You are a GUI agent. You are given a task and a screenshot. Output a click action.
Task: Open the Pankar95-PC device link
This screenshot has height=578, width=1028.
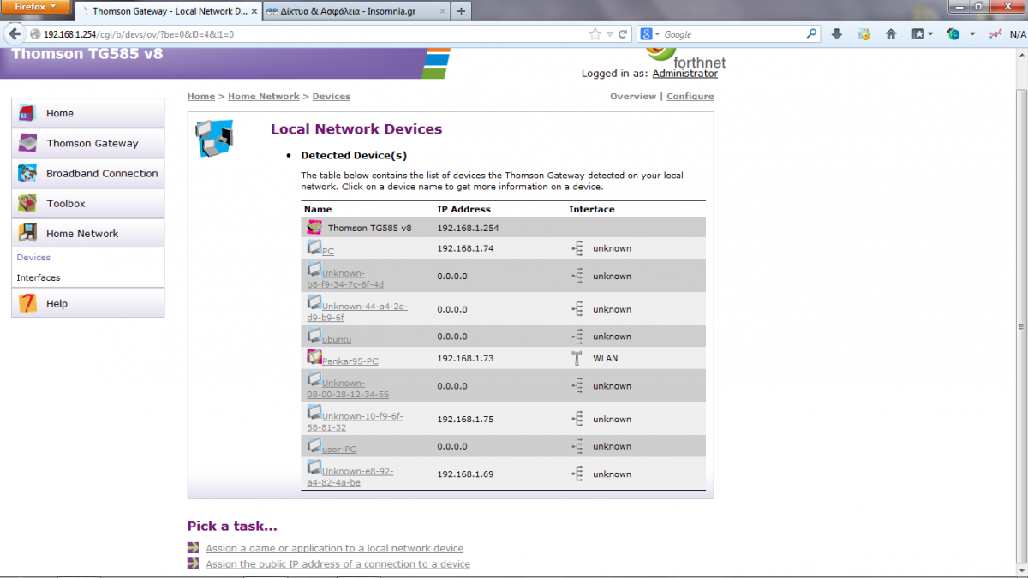[350, 361]
